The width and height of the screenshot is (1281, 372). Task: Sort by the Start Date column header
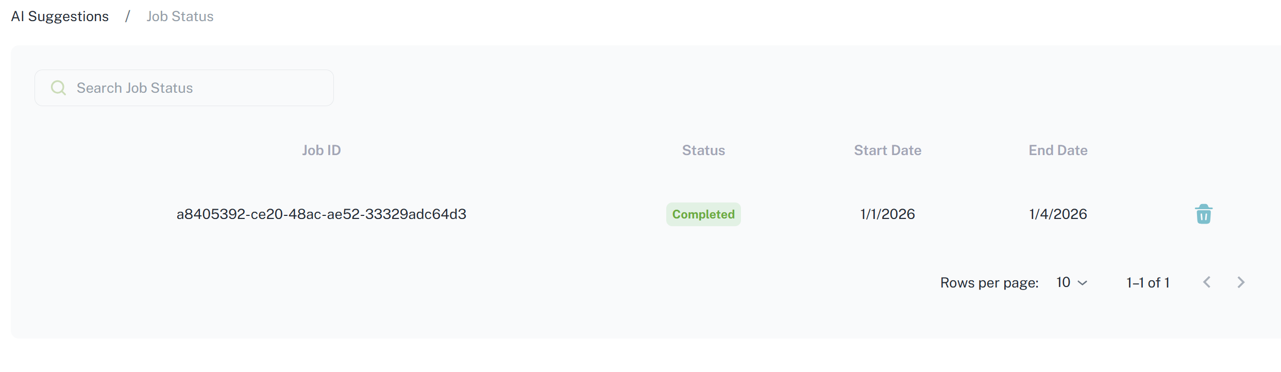[887, 150]
